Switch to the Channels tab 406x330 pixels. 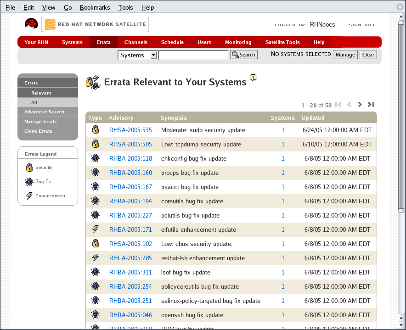(x=135, y=42)
